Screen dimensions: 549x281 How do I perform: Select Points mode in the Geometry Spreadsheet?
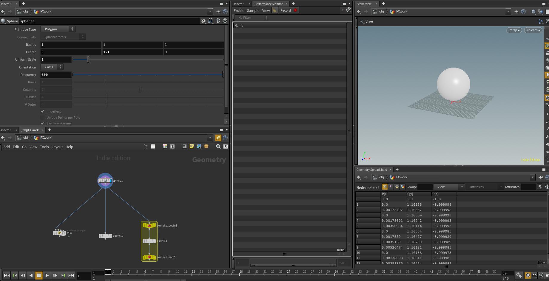[385, 187]
